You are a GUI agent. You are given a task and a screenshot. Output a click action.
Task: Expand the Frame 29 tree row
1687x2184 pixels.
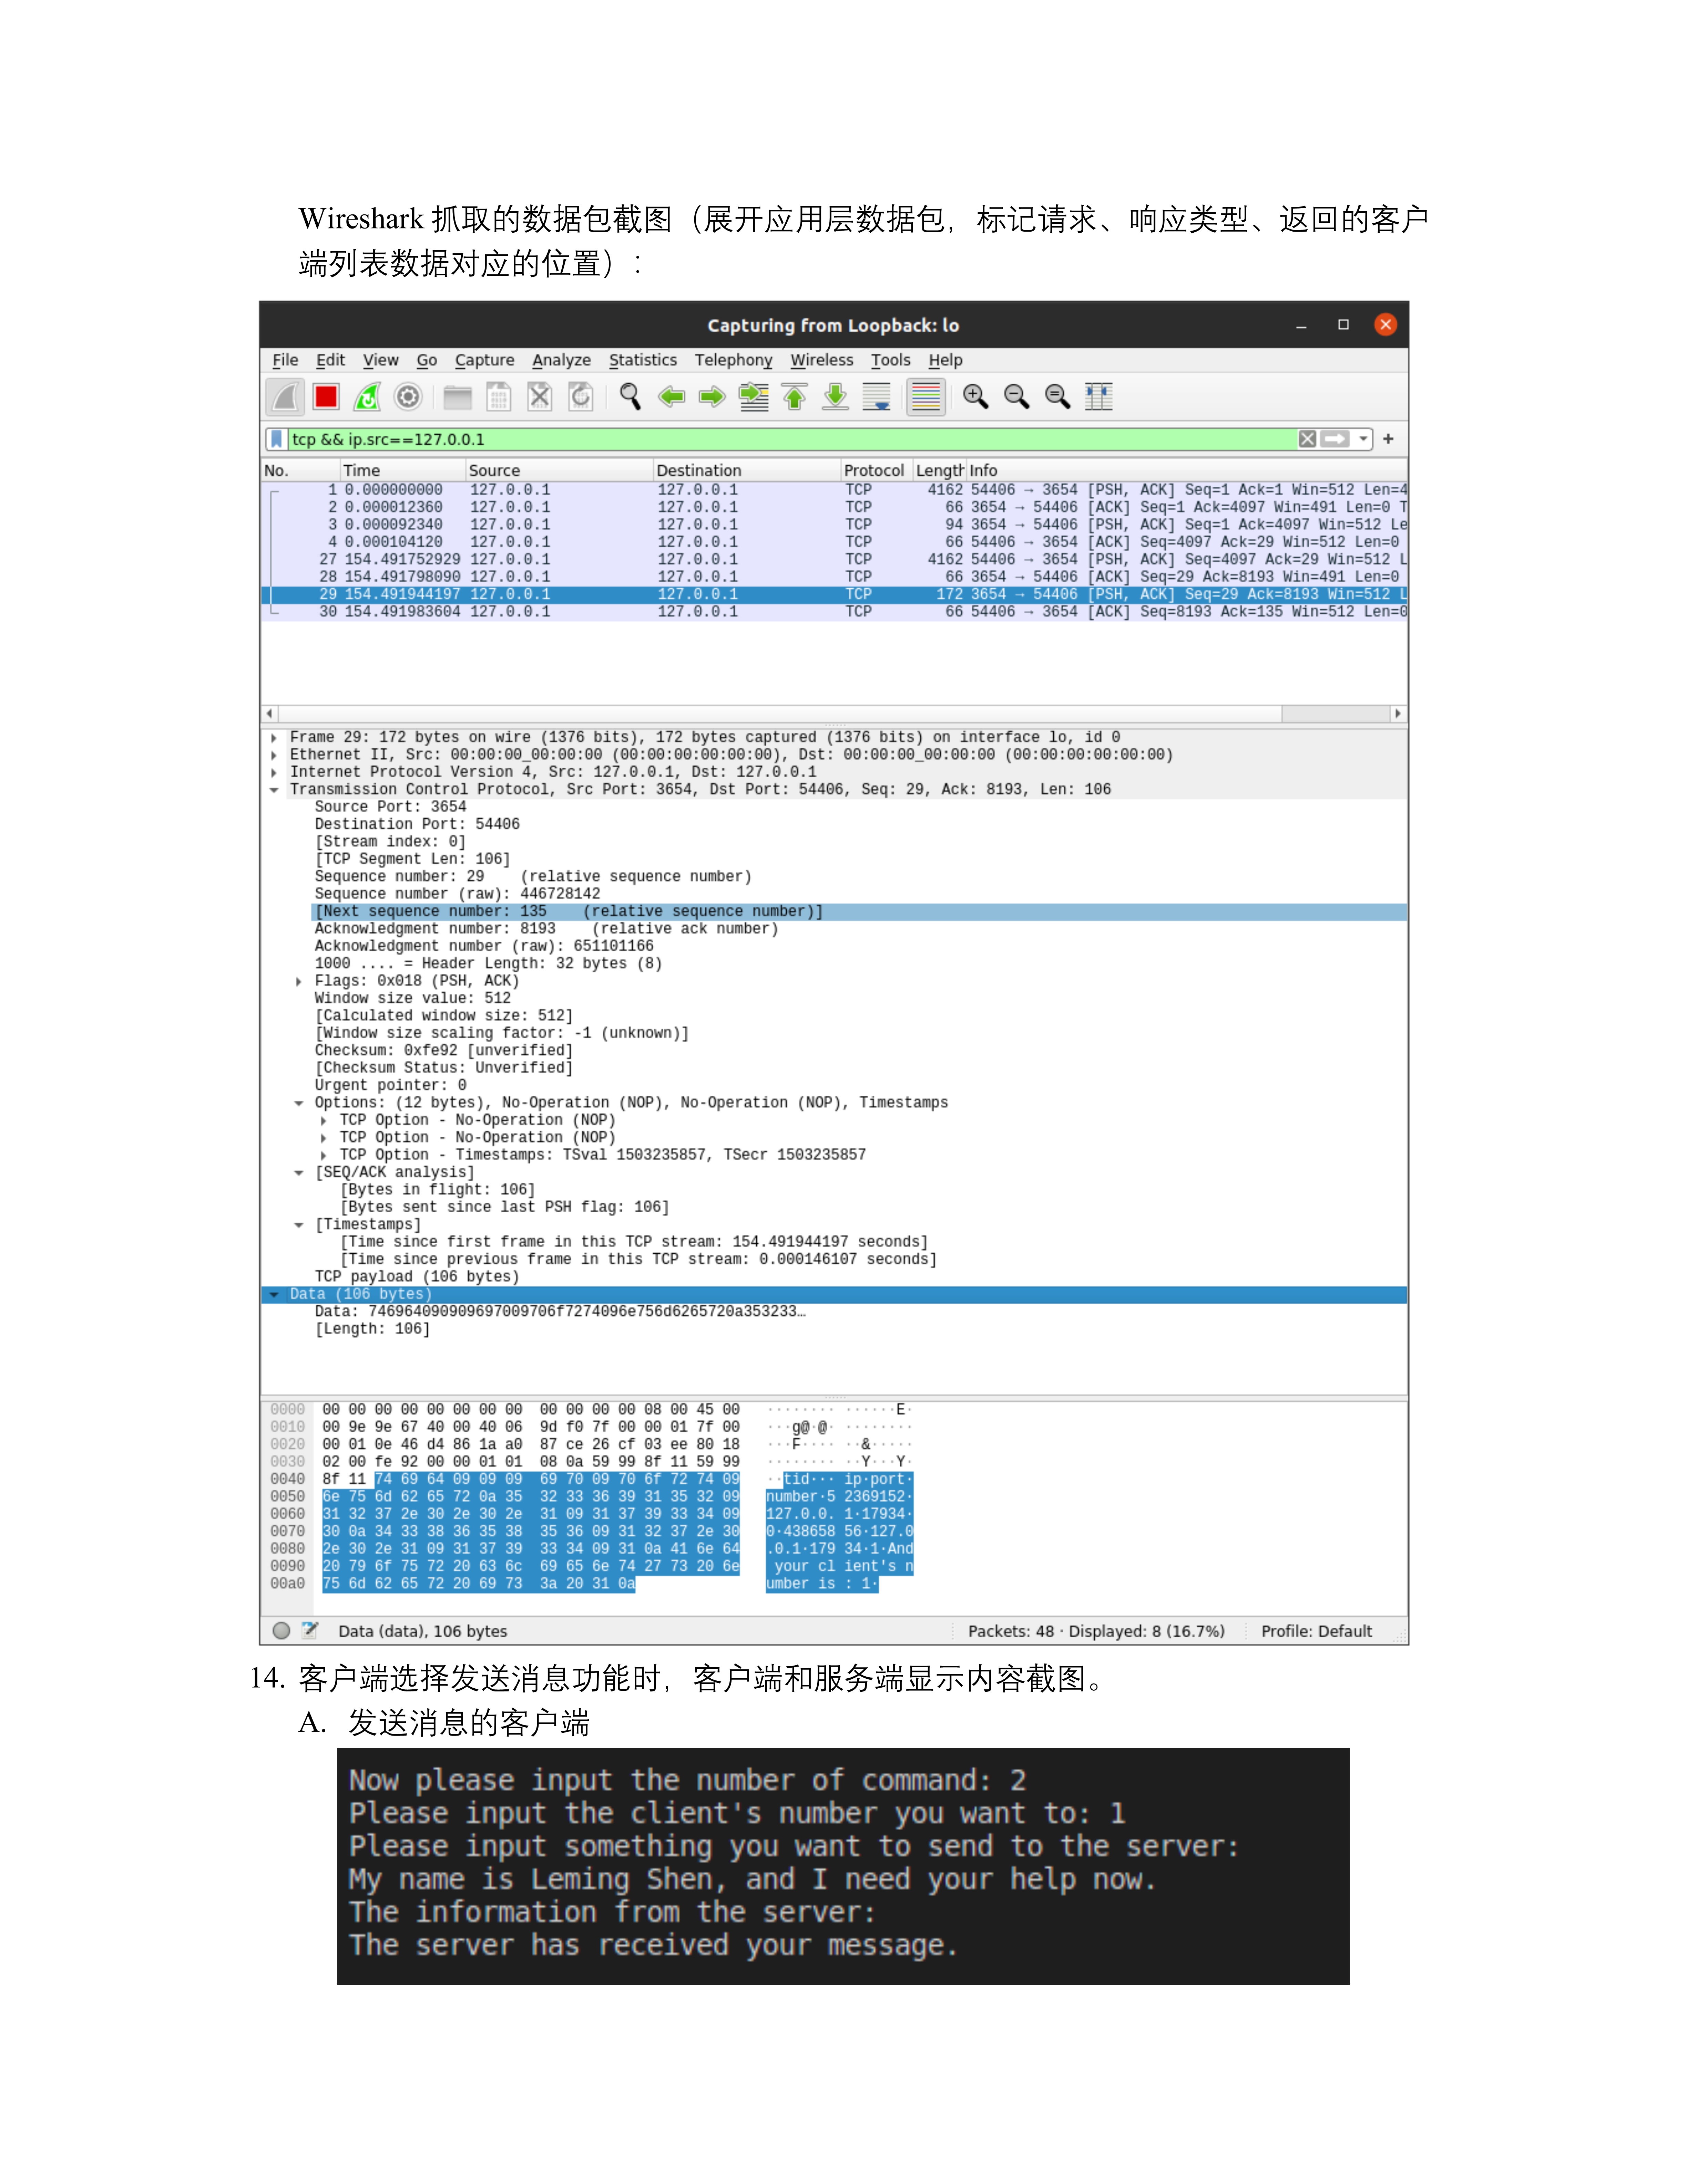click(274, 738)
